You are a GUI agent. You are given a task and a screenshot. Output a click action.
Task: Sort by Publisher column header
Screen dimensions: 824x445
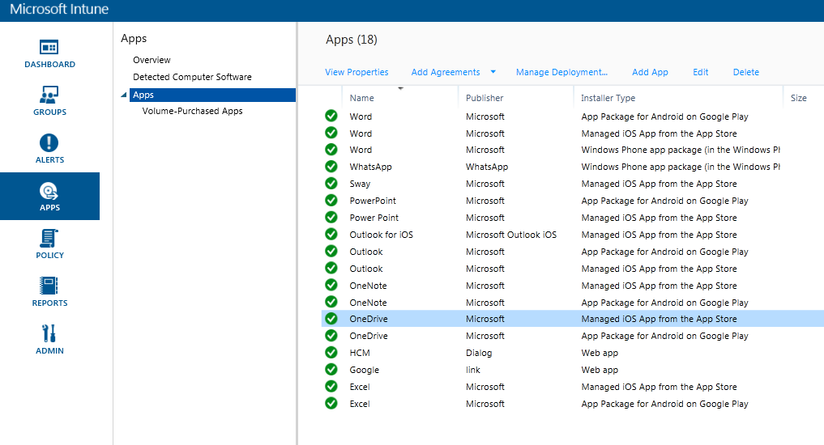click(x=484, y=98)
